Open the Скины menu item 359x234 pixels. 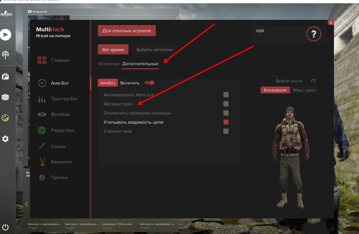(58, 146)
